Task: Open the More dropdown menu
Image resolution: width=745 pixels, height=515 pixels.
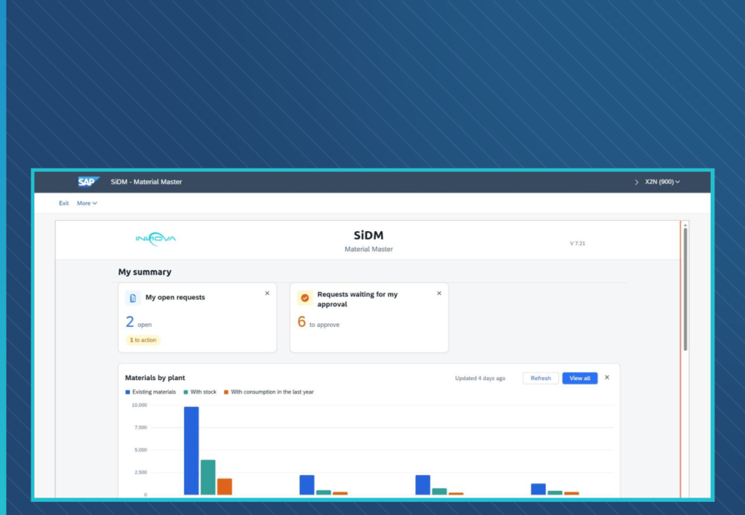Action: click(x=87, y=203)
